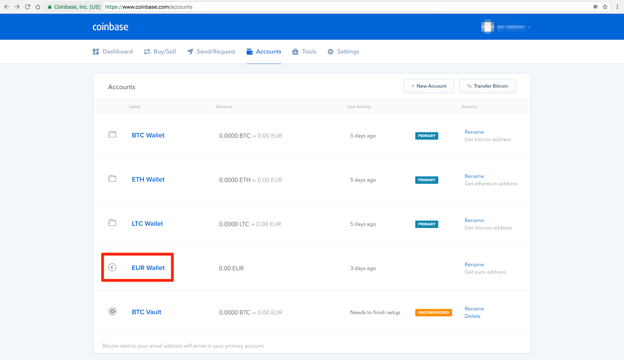The width and height of the screenshot is (624, 360).
Task: Bookmark this page with the star icon
Action: click(x=605, y=7)
